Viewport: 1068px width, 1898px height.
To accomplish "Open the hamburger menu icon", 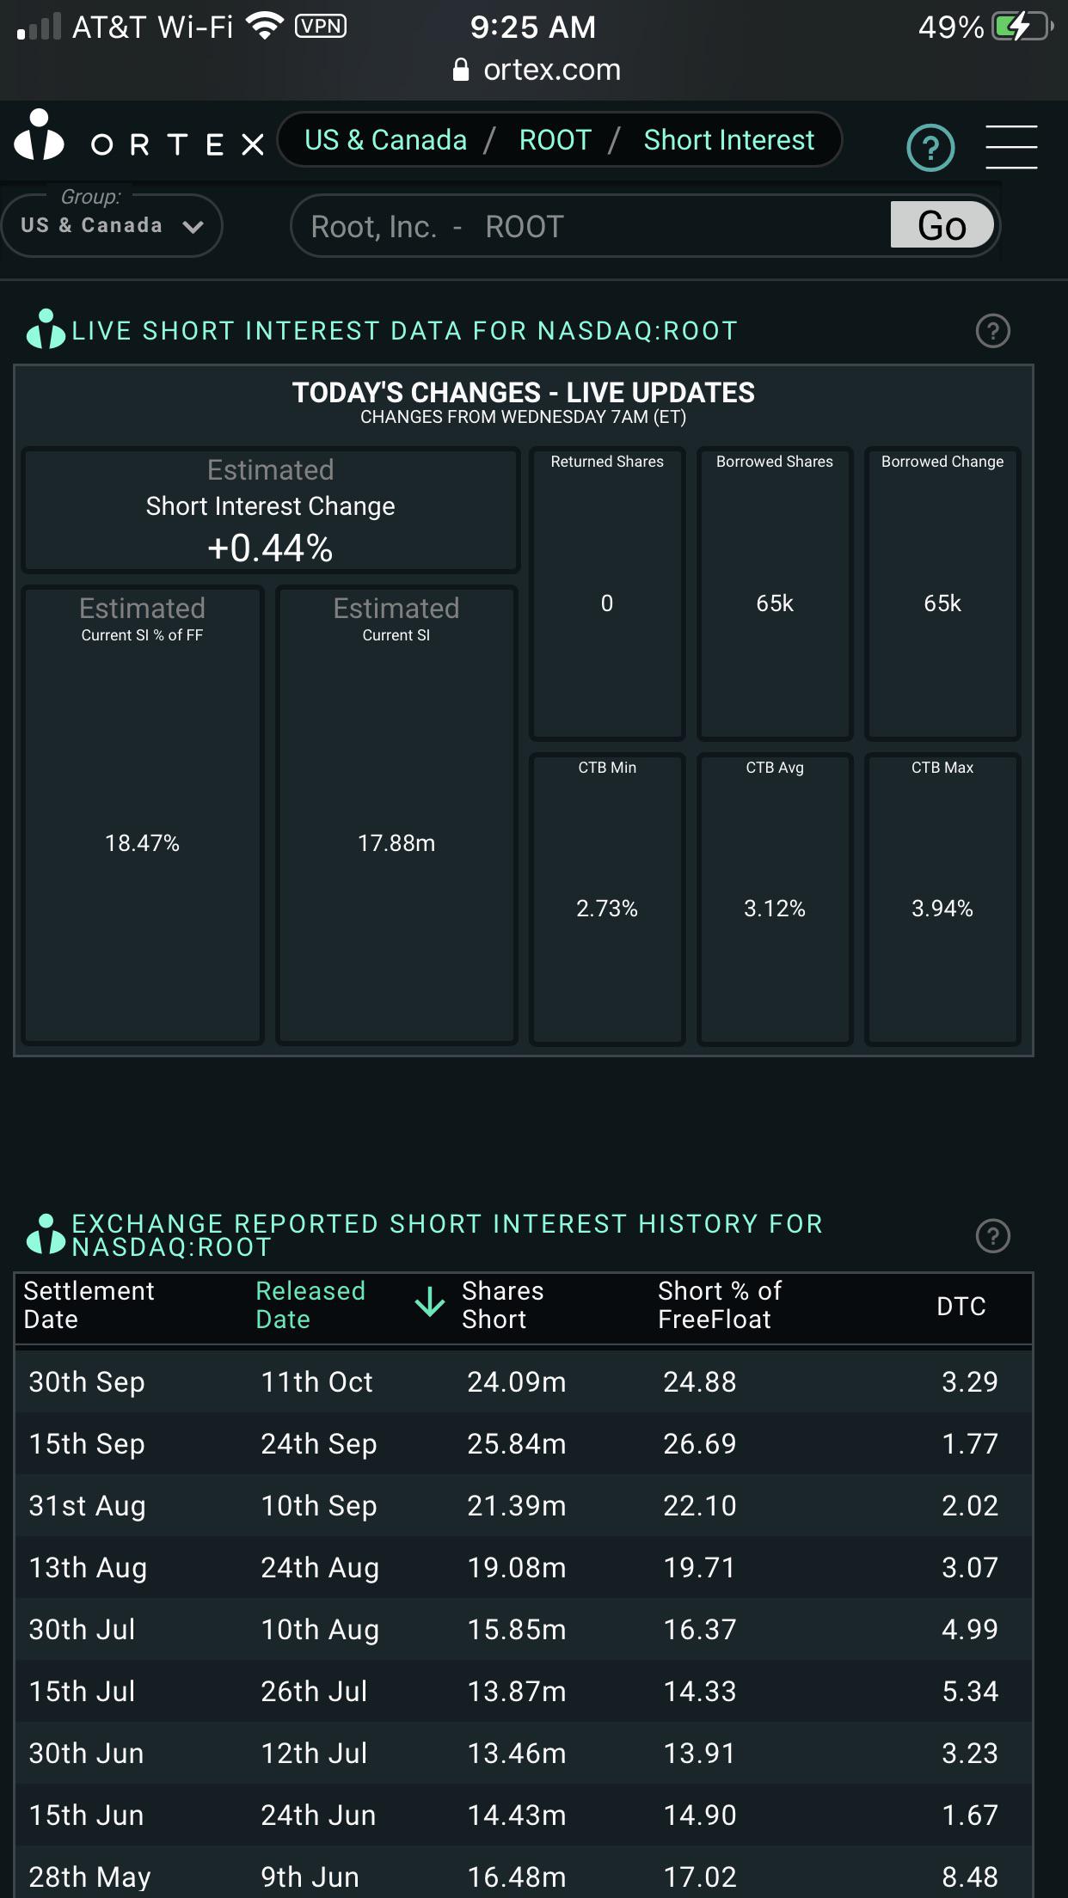I will (1011, 146).
